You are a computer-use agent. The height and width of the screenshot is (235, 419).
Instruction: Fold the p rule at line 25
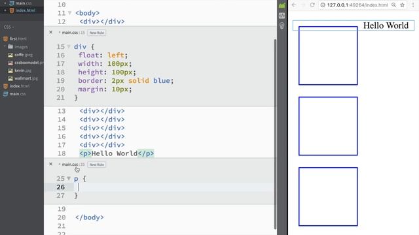click(x=69, y=178)
